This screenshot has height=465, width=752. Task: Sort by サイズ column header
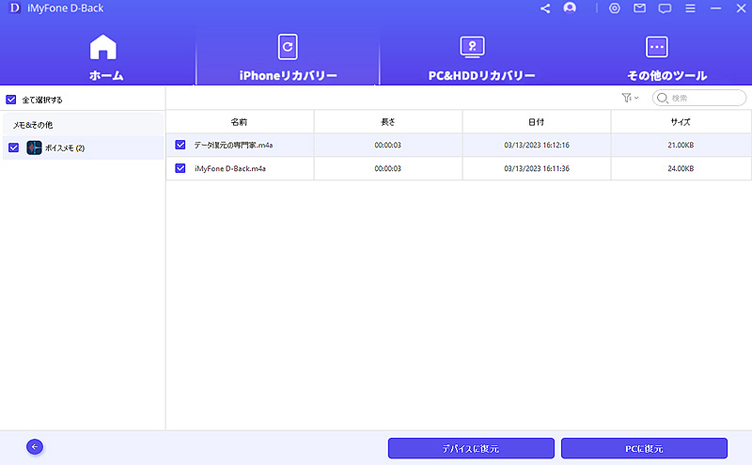tap(681, 122)
